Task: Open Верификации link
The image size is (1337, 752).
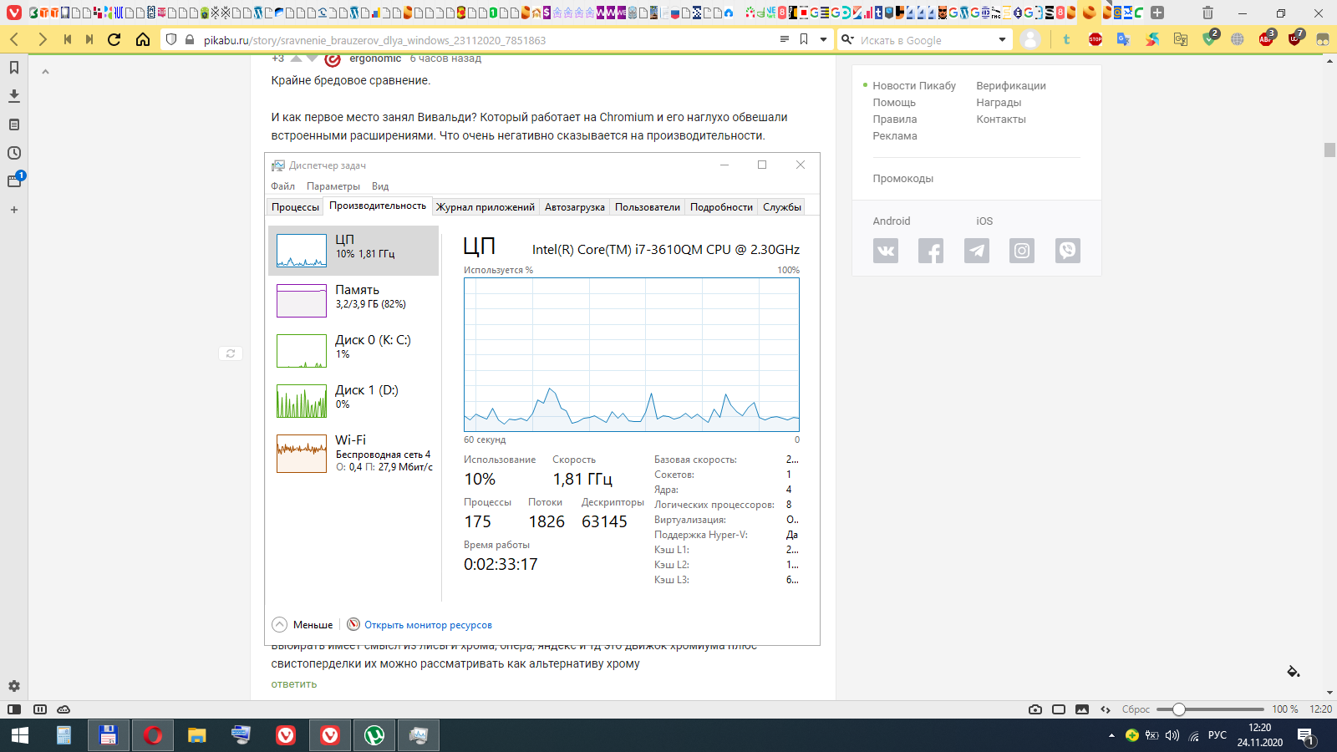Action: coord(1011,85)
